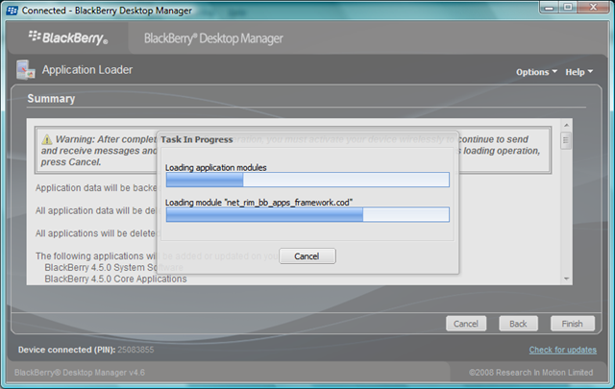Viewport: 615px width, 389px height.
Task: Open the Help dropdown menu
Action: point(578,72)
